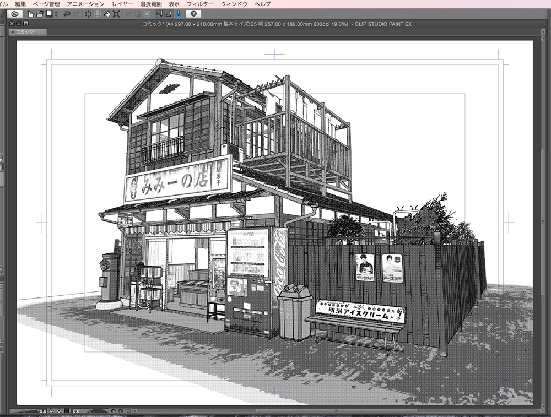Open the help question mark button
This screenshot has width=551, height=417.
point(193,14)
